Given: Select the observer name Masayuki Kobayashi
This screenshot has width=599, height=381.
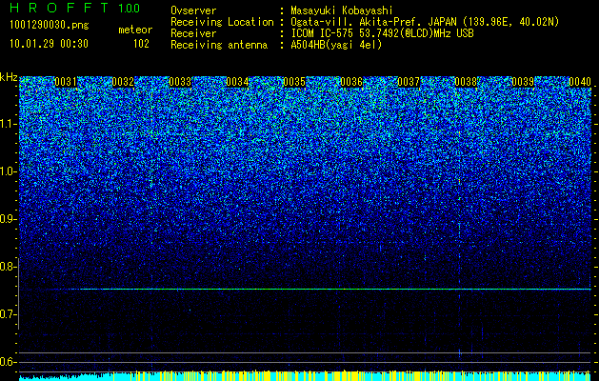Looking at the screenshot, I should pos(342,10).
